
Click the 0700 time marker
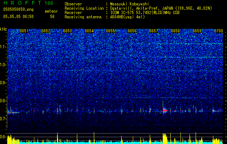(x=219, y=31)
